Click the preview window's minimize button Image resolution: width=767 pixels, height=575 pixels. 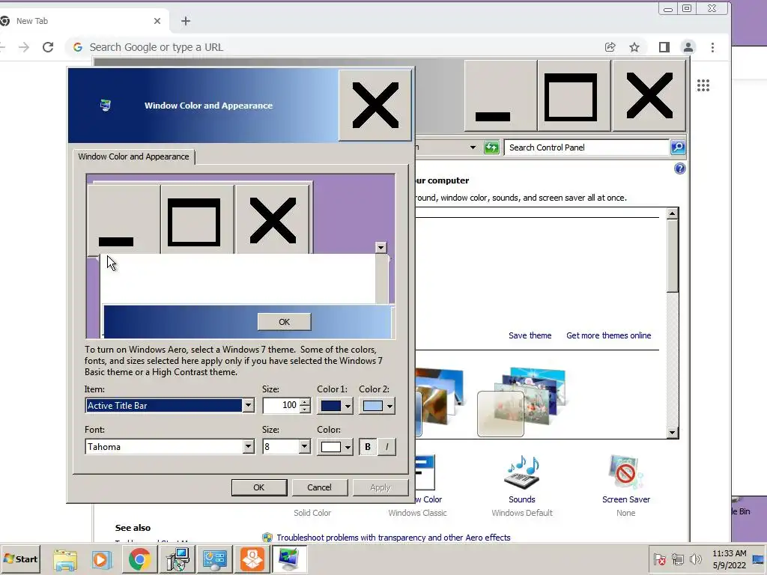pyautogui.click(x=124, y=219)
